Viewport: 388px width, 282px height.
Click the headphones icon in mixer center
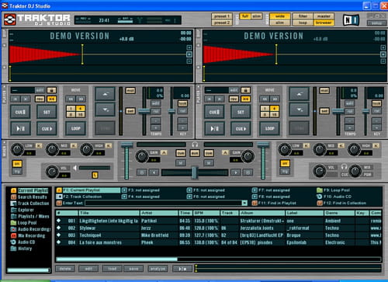click(x=195, y=144)
